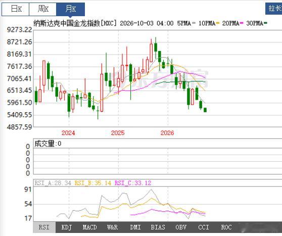Viewport: 282px width, 236px height.
Task: Click the 5409.55 price axis value
Action: tap(19, 115)
